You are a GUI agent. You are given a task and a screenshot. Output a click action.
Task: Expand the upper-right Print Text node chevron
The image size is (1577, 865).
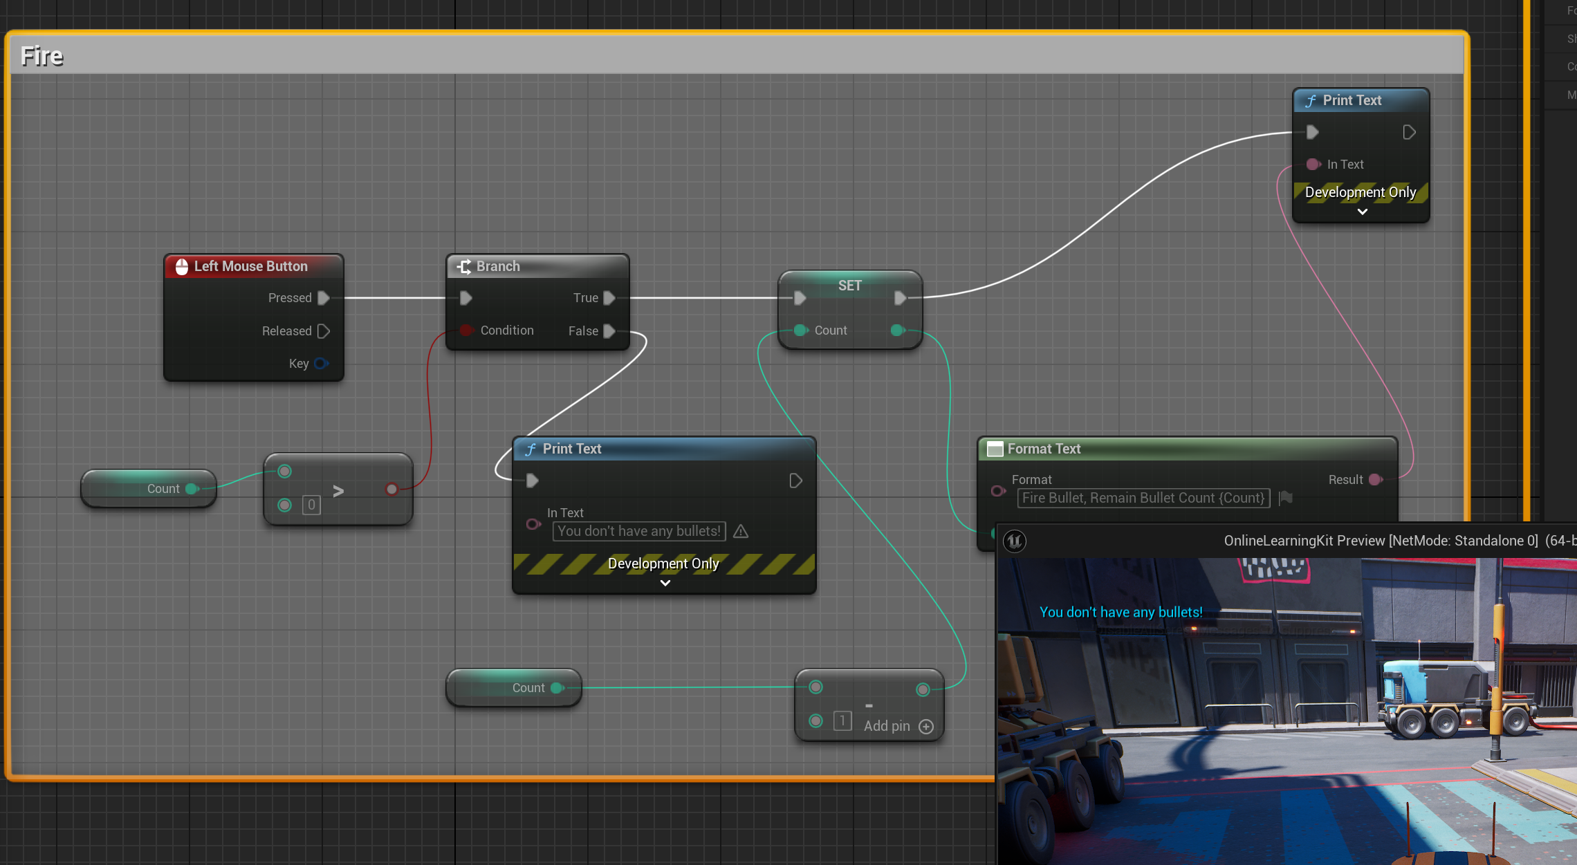1362,212
